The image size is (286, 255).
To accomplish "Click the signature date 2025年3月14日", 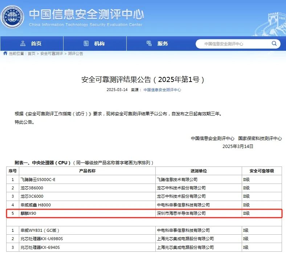I will point(238,147).
